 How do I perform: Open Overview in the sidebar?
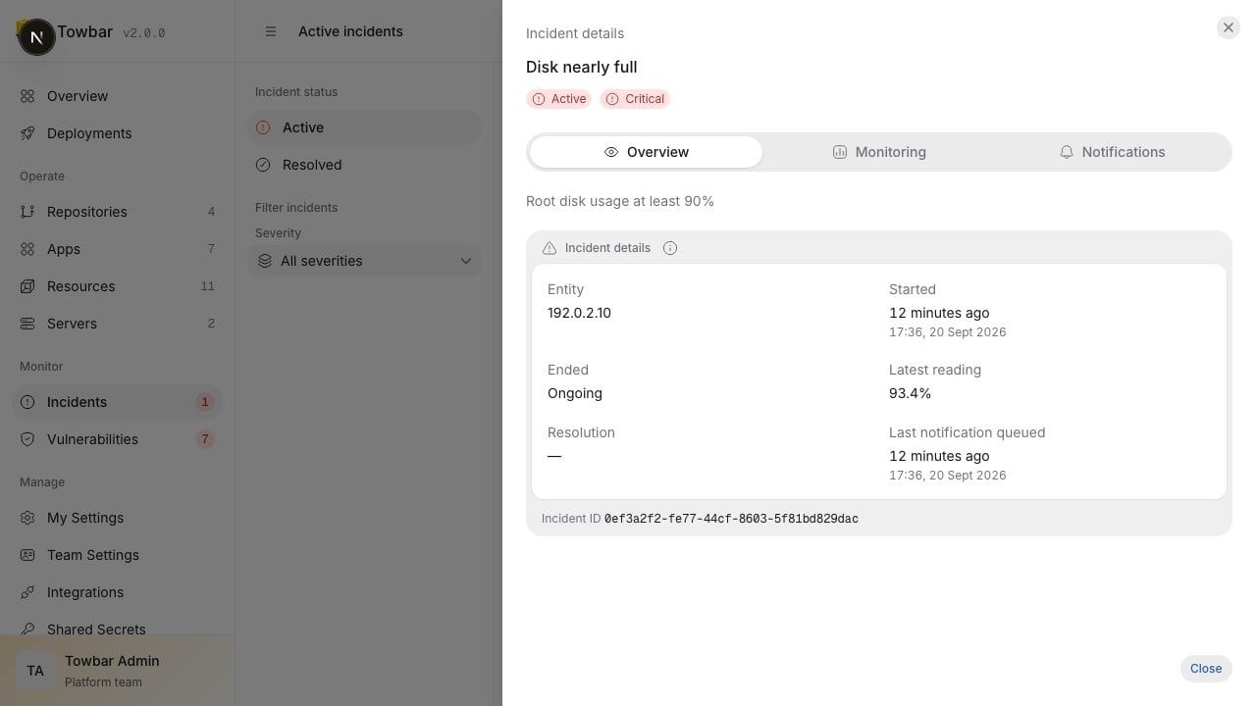(118, 96)
